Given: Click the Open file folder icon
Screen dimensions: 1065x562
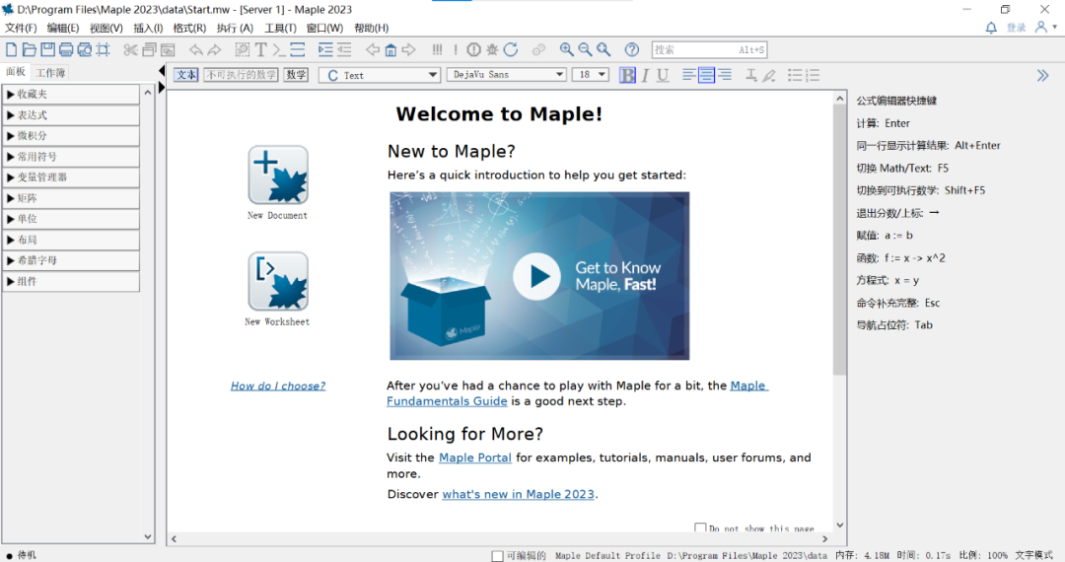Looking at the screenshot, I should (30, 49).
